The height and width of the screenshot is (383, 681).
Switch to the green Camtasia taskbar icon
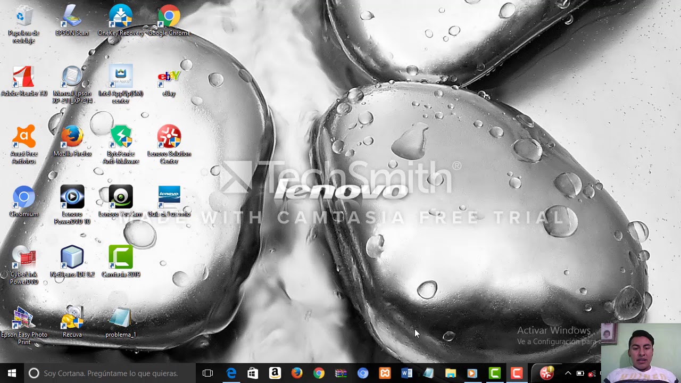(x=495, y=373)
